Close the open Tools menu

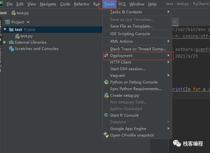(109, 4)
